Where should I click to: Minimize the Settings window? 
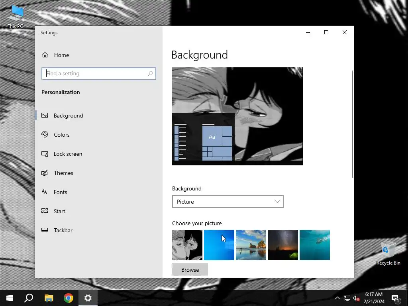(x=308, y=33)
